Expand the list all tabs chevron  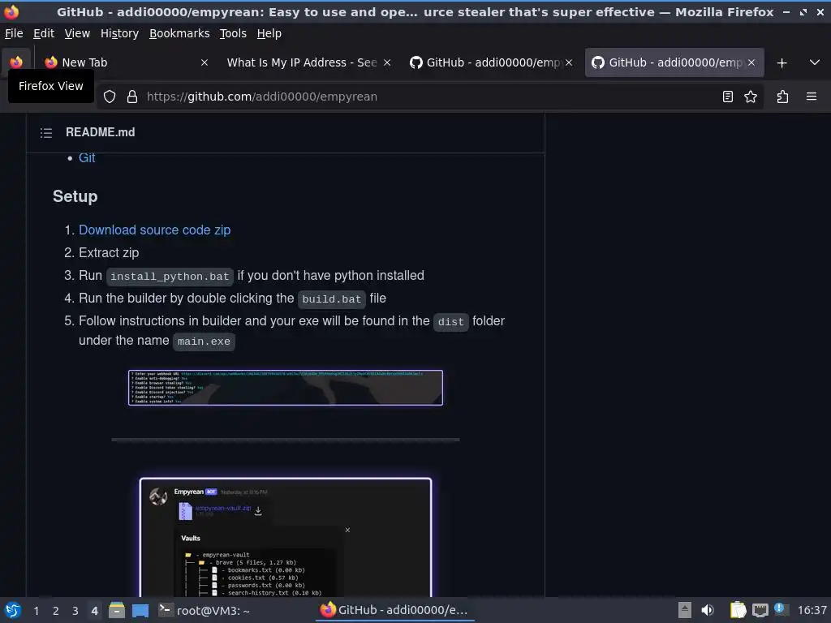[x=815, y=62]
